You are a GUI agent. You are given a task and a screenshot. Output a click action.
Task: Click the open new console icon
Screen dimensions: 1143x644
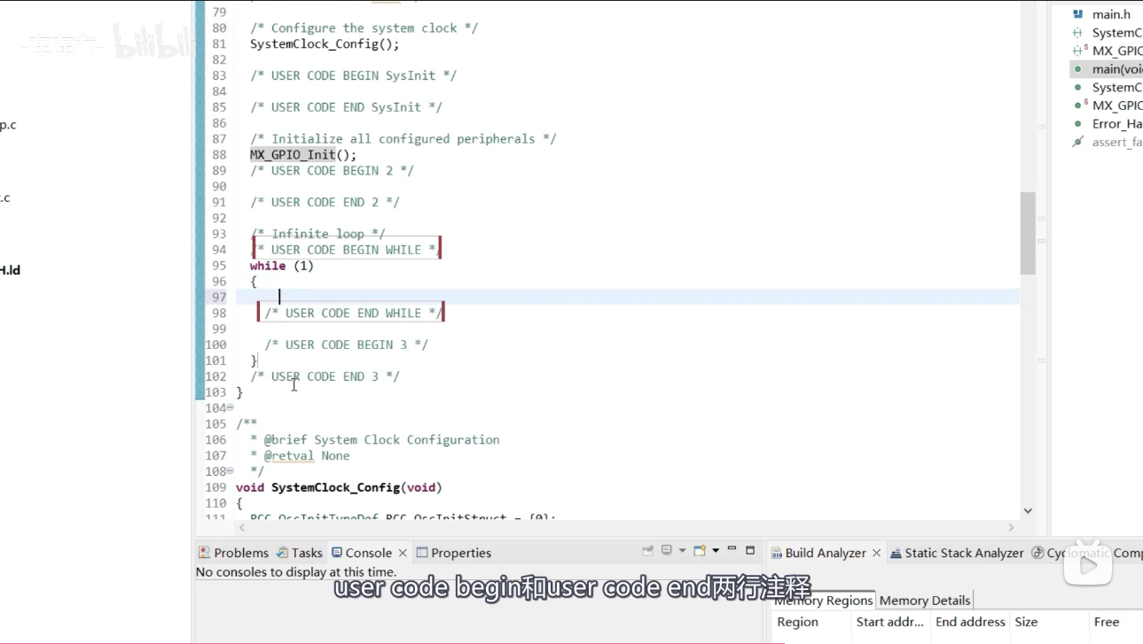pos(700,550)
